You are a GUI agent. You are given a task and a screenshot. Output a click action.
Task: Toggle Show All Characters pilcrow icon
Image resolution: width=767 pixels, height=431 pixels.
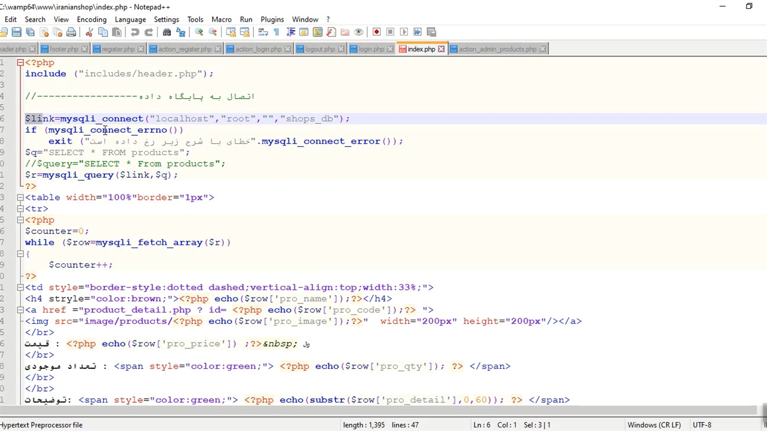pos(276,32)
